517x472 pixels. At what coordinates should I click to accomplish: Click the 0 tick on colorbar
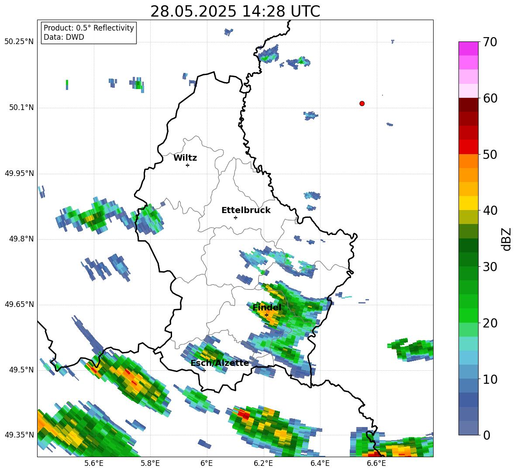pos(487,435)
